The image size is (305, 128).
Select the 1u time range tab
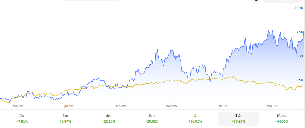(x=22, y=118)
